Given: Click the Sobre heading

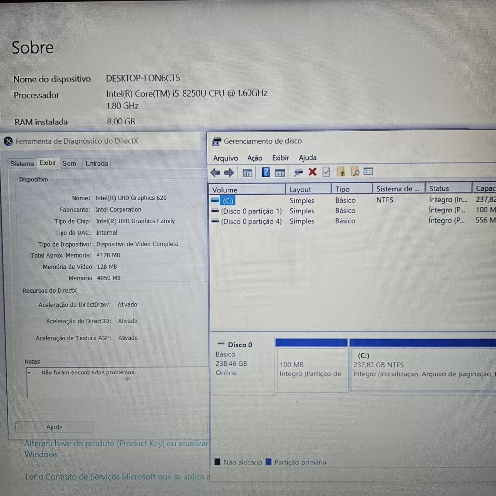Looking at the screenshot, I should 33,48.
